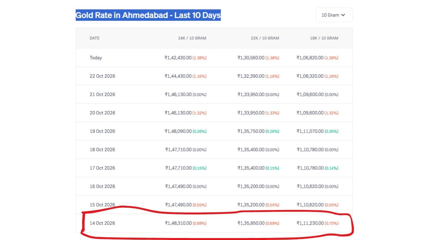Click the 24K / 10 GRAM column header
The height and width of the screenshot is (240, 426).
pyautogui.click(x=192, y=38)
